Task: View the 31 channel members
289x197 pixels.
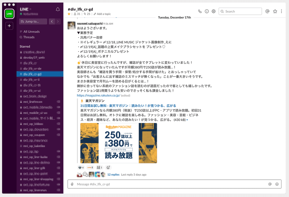Action: [77, 14]
